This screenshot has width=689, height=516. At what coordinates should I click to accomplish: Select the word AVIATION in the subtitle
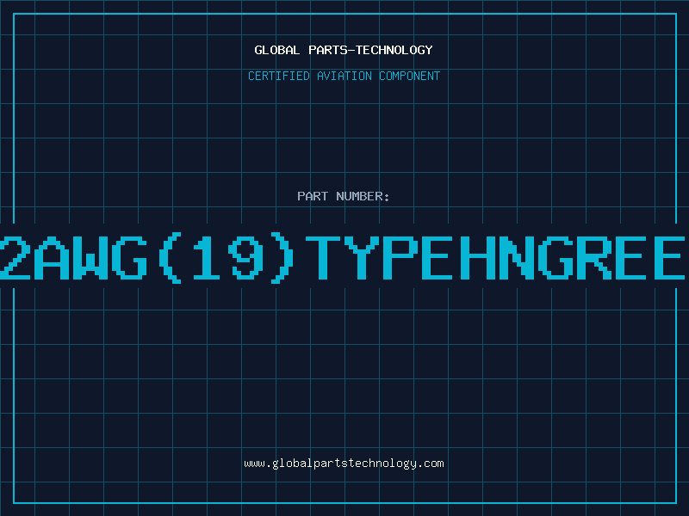click(344, 76)
